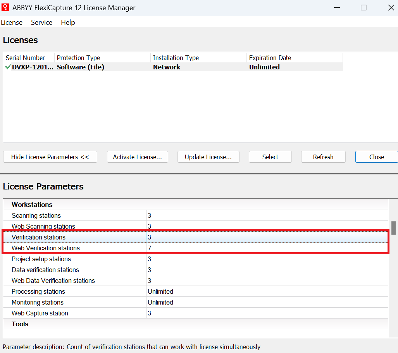Click the Network installation type cell
This screenshot has width=398, height=353.
pos(167,67)
